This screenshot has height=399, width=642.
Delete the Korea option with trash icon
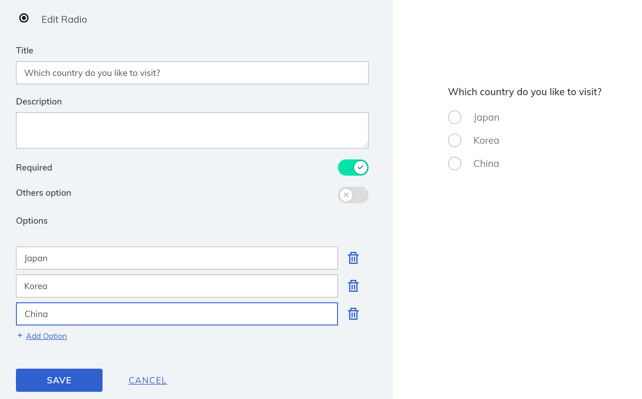[x=353, y=286]
